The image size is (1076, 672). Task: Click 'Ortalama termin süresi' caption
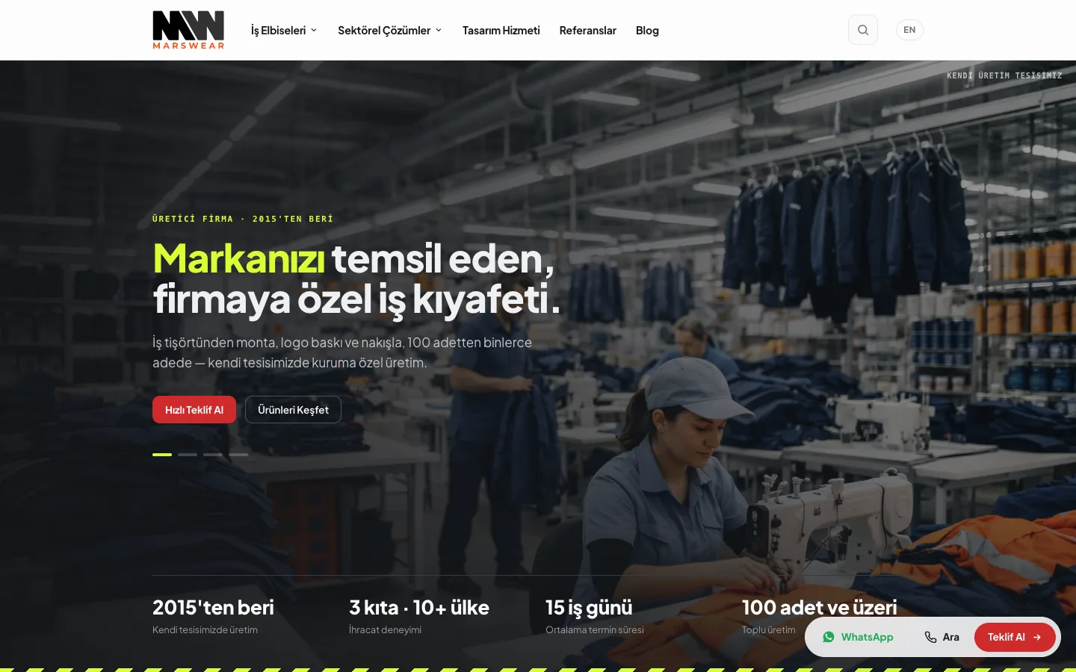[x=595, y=629]
